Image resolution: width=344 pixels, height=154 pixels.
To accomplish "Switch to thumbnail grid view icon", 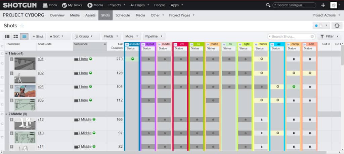I will click(x=16, y=36).
